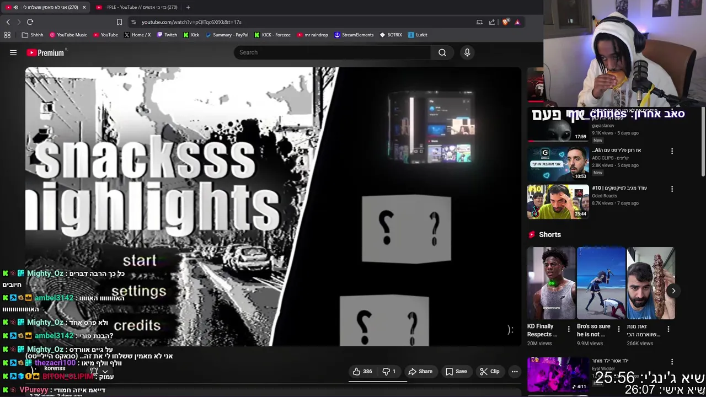Mute the first tab's speaker icon
This screenshot has width=706, height=397.
click(15, 7)
